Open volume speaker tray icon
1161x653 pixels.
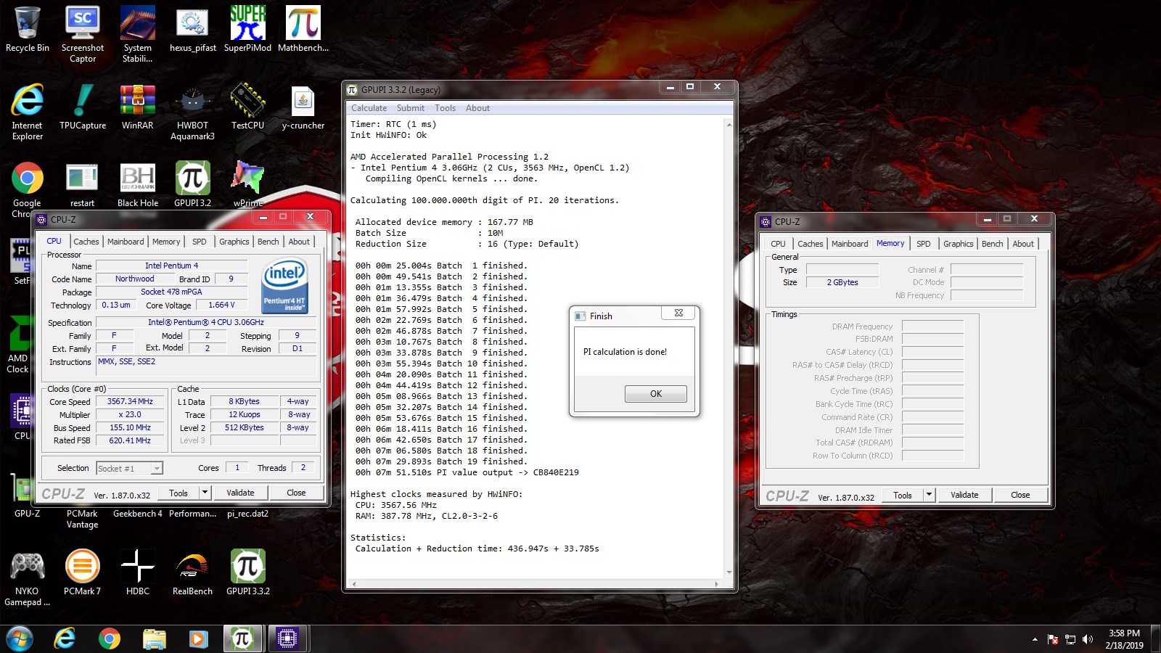pyautogui.click(x=1087, y=639)
